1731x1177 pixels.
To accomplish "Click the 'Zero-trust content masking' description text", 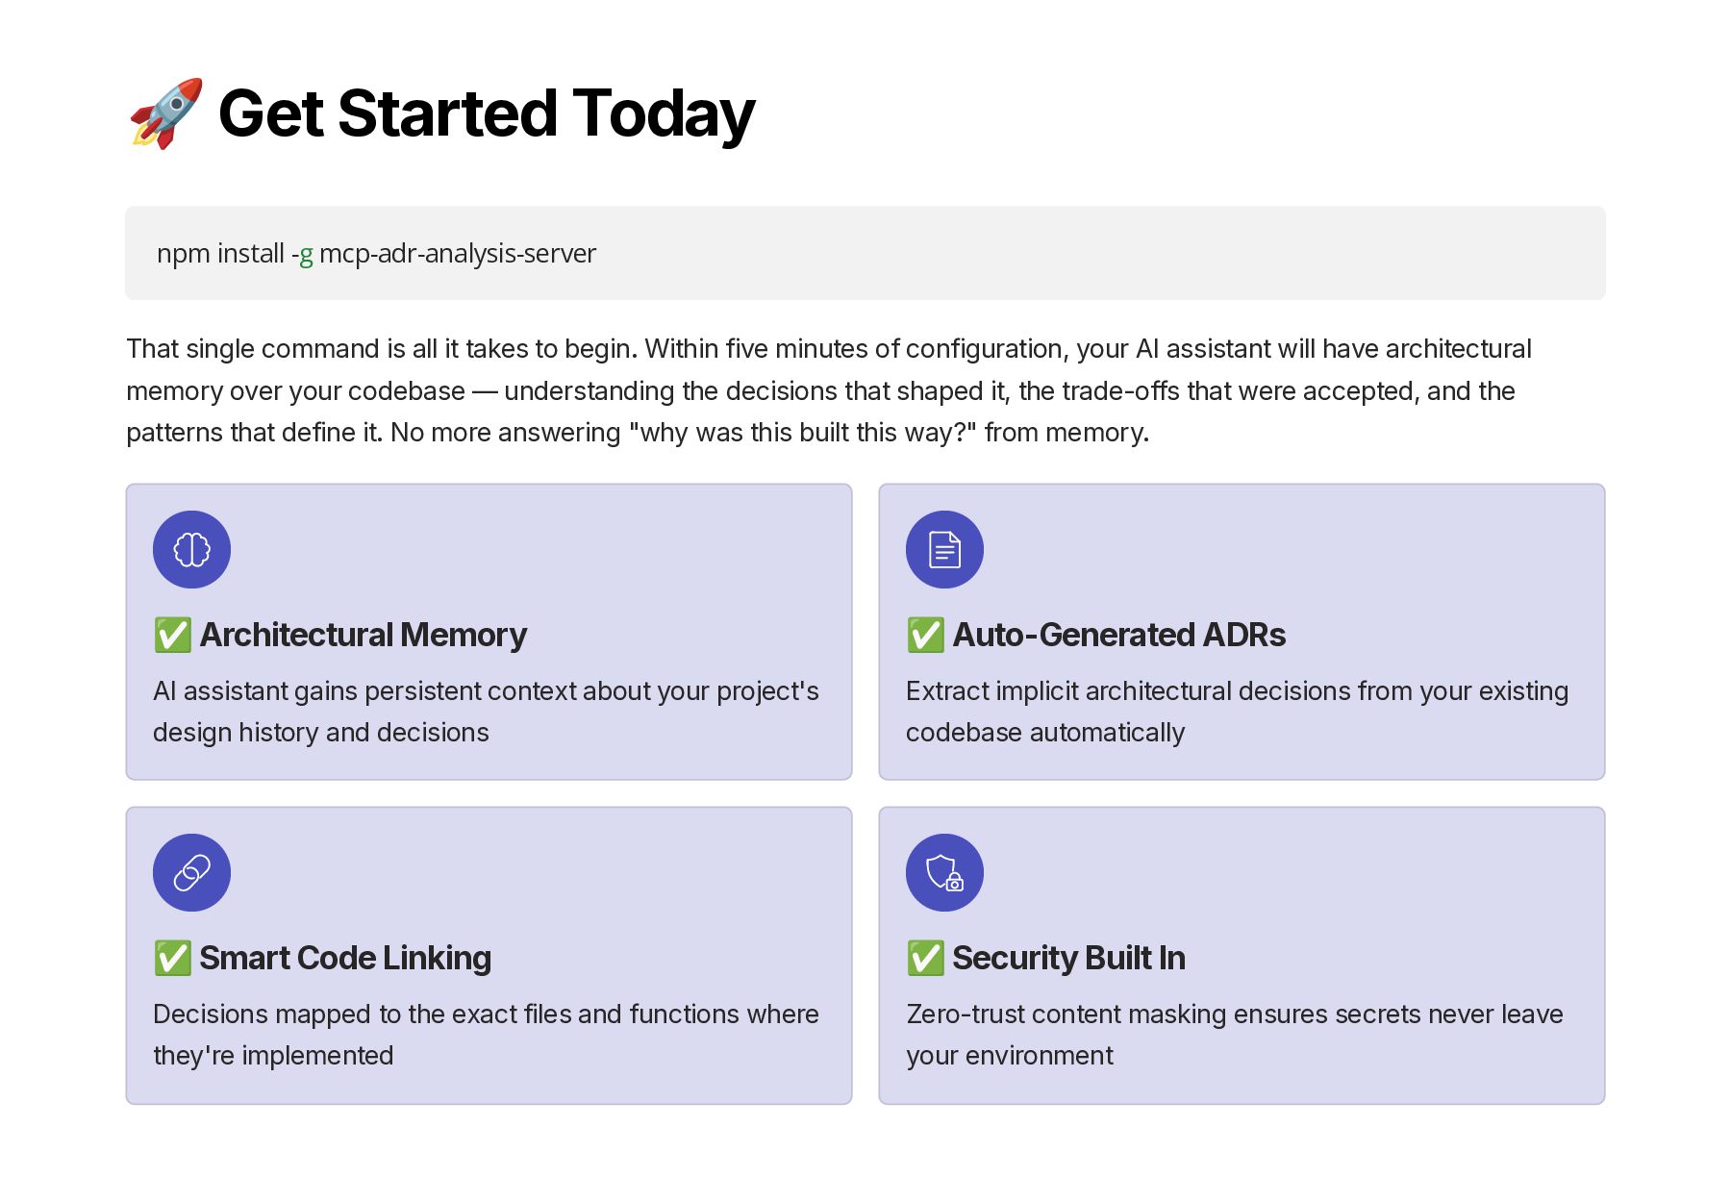I will click(x=1235, y=1035).
